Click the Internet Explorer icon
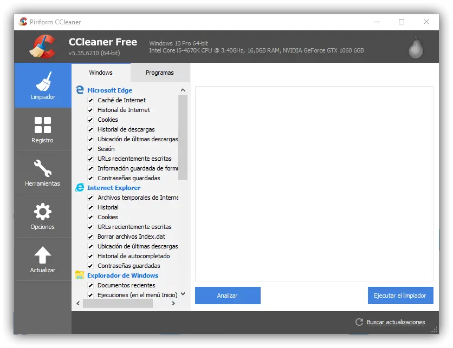Image resolution: width=453 pixels, height=348 pixels. pyautogui.click(x=80, y=188)
